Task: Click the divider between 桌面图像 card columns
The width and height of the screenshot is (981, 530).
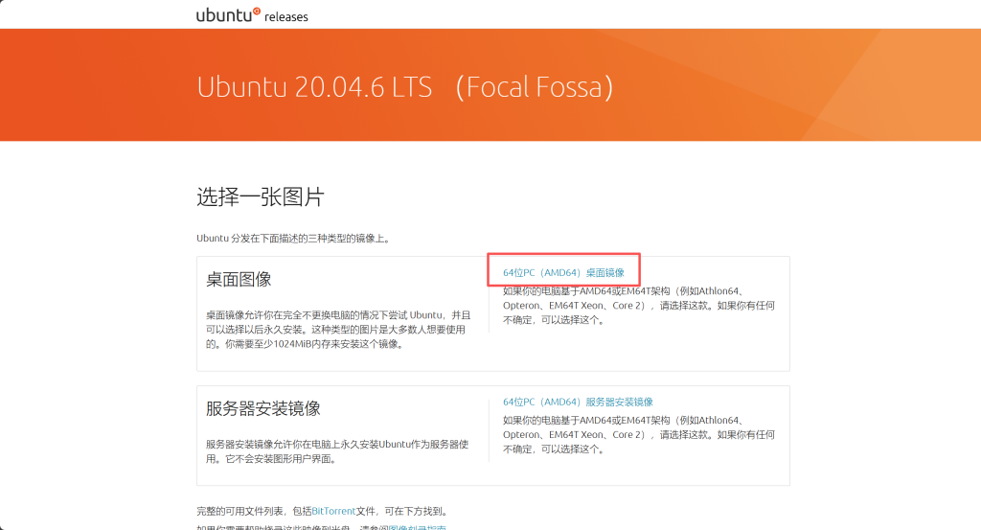Action: point(489,307)
